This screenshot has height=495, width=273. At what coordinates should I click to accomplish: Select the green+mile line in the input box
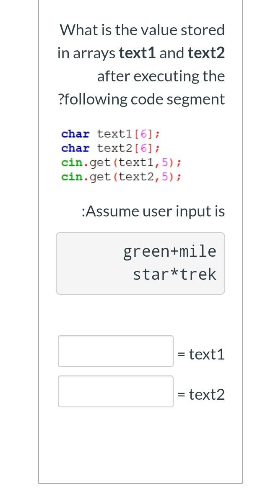pyautogui.click(x=169, y=250)
